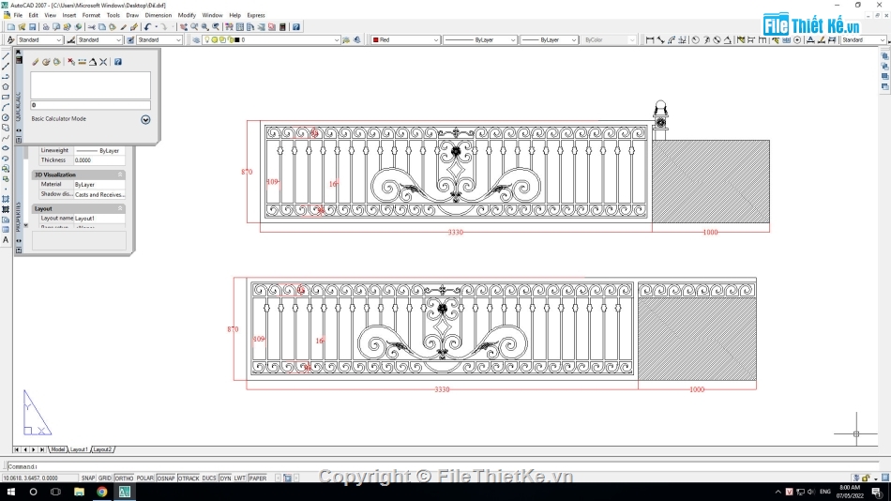Click the Cut scissors icon

92,26
